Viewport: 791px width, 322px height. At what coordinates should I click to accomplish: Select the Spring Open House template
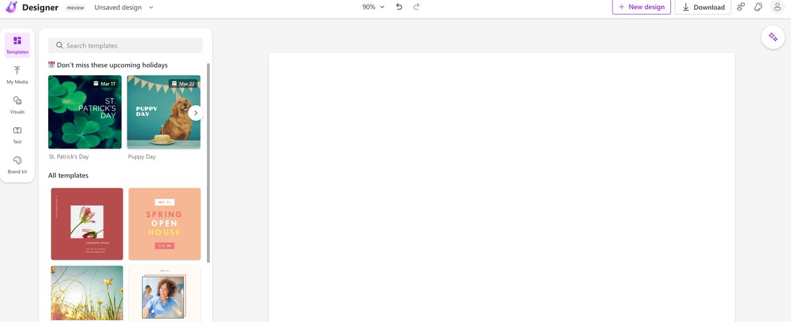coord(165,224)
